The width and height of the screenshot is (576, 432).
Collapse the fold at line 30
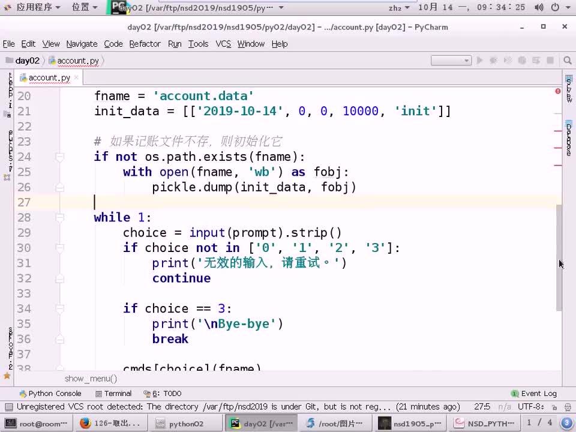click(60, 248)
